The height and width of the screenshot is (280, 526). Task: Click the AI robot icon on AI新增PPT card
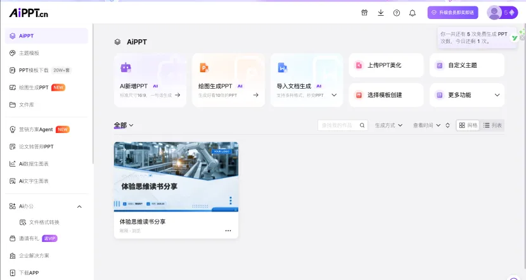(x=126, y=68)
